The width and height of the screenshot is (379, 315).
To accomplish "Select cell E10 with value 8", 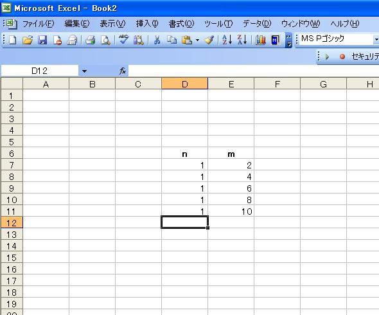I will click(231, 199).
